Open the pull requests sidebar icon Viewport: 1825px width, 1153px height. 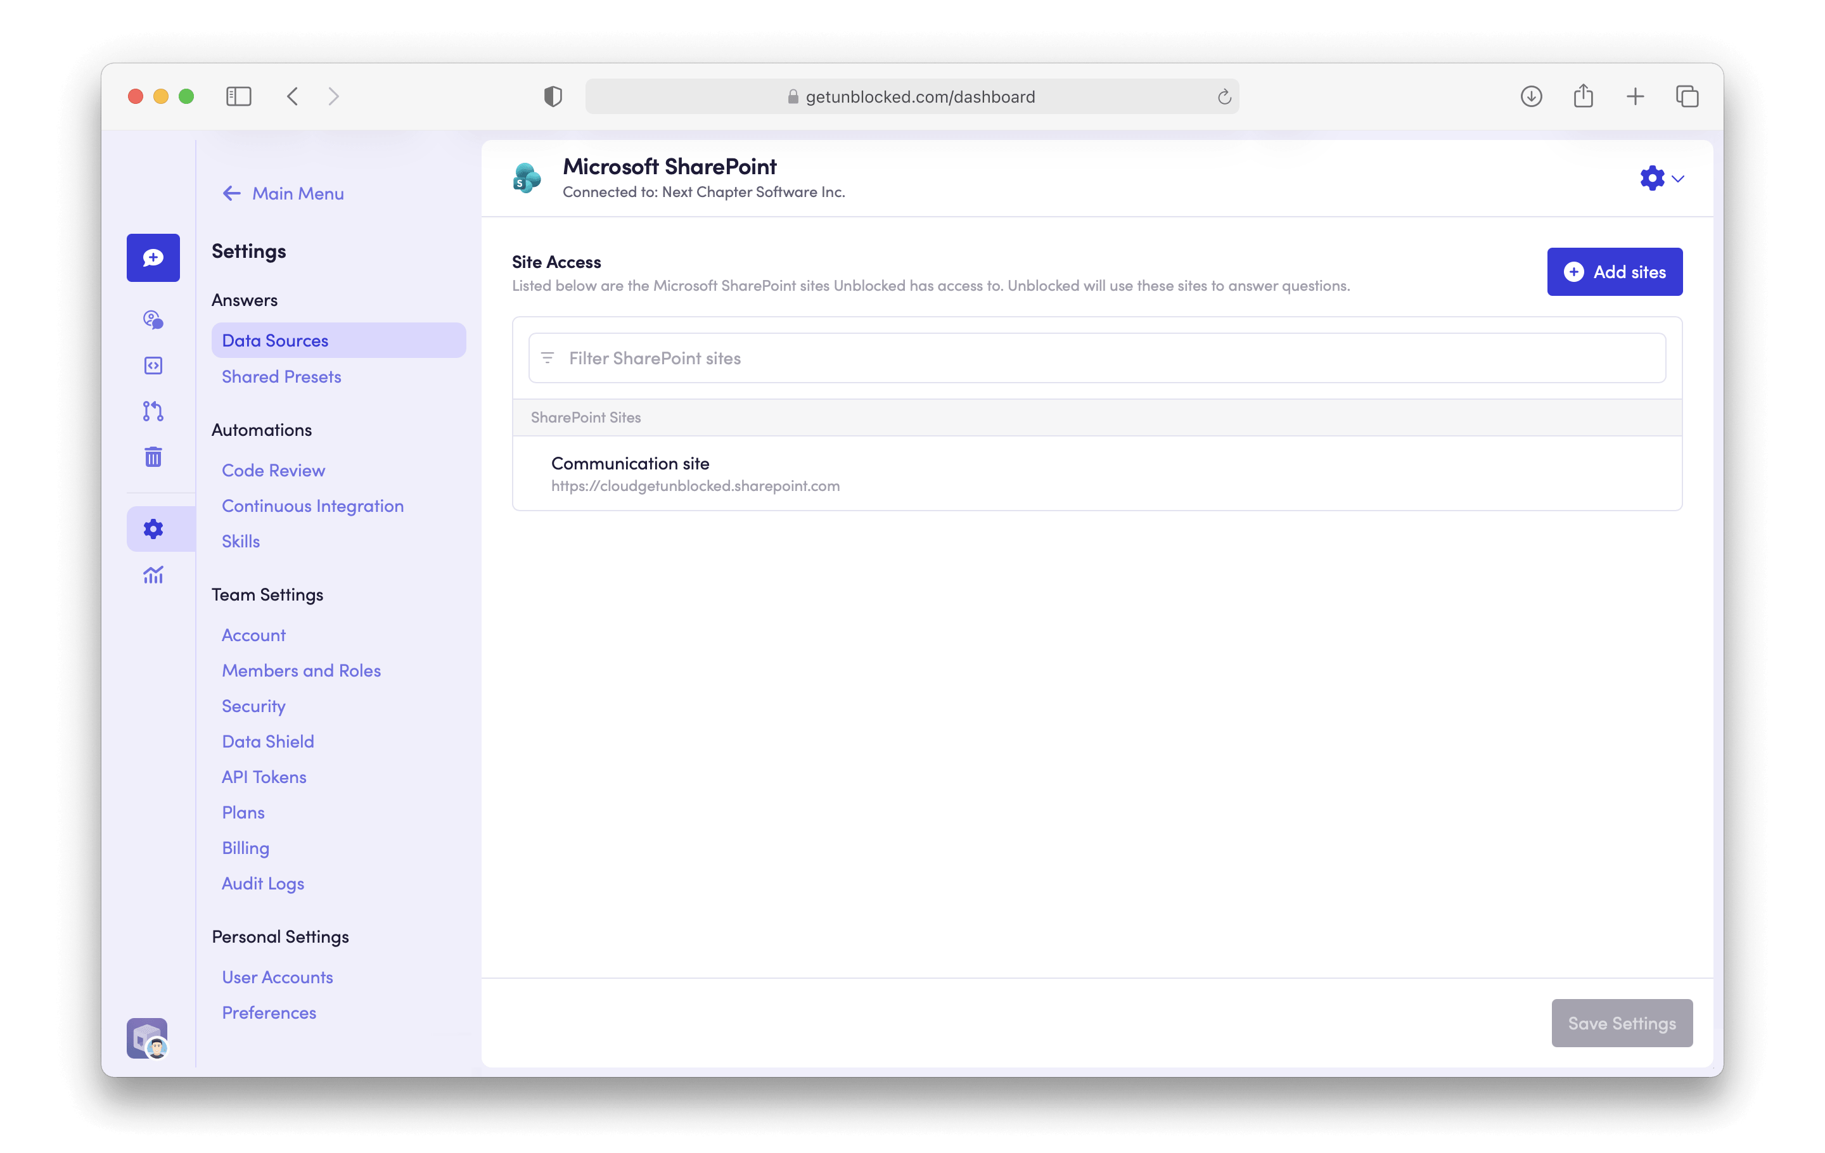[153, 411]
